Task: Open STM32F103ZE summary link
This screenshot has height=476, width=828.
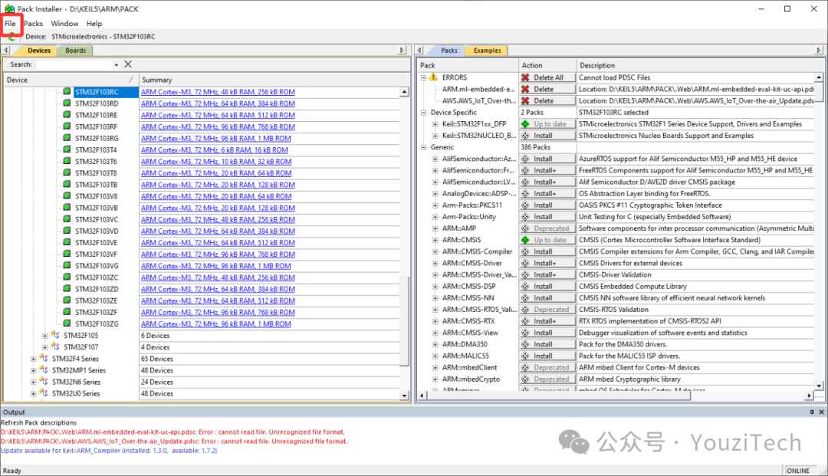Action: [218, 300]
